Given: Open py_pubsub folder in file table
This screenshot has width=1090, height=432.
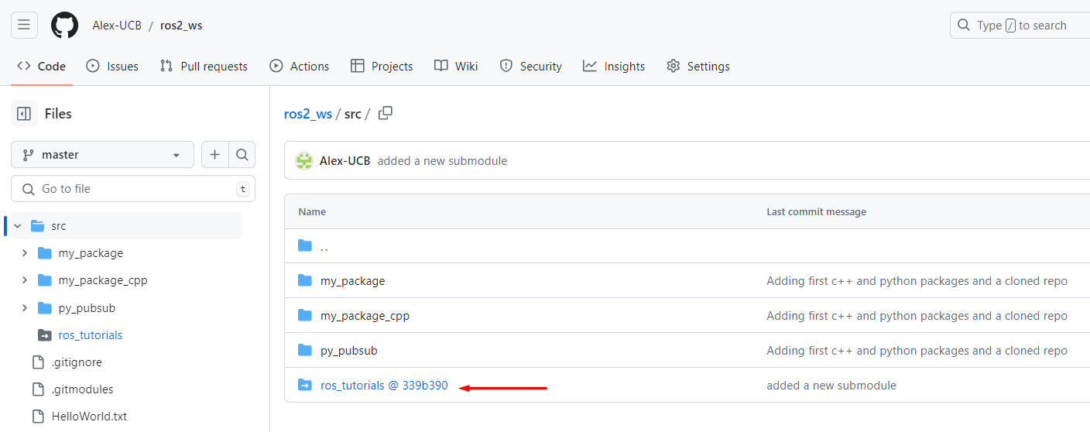Looking at the screenshot, I should [x=349, y=351].
